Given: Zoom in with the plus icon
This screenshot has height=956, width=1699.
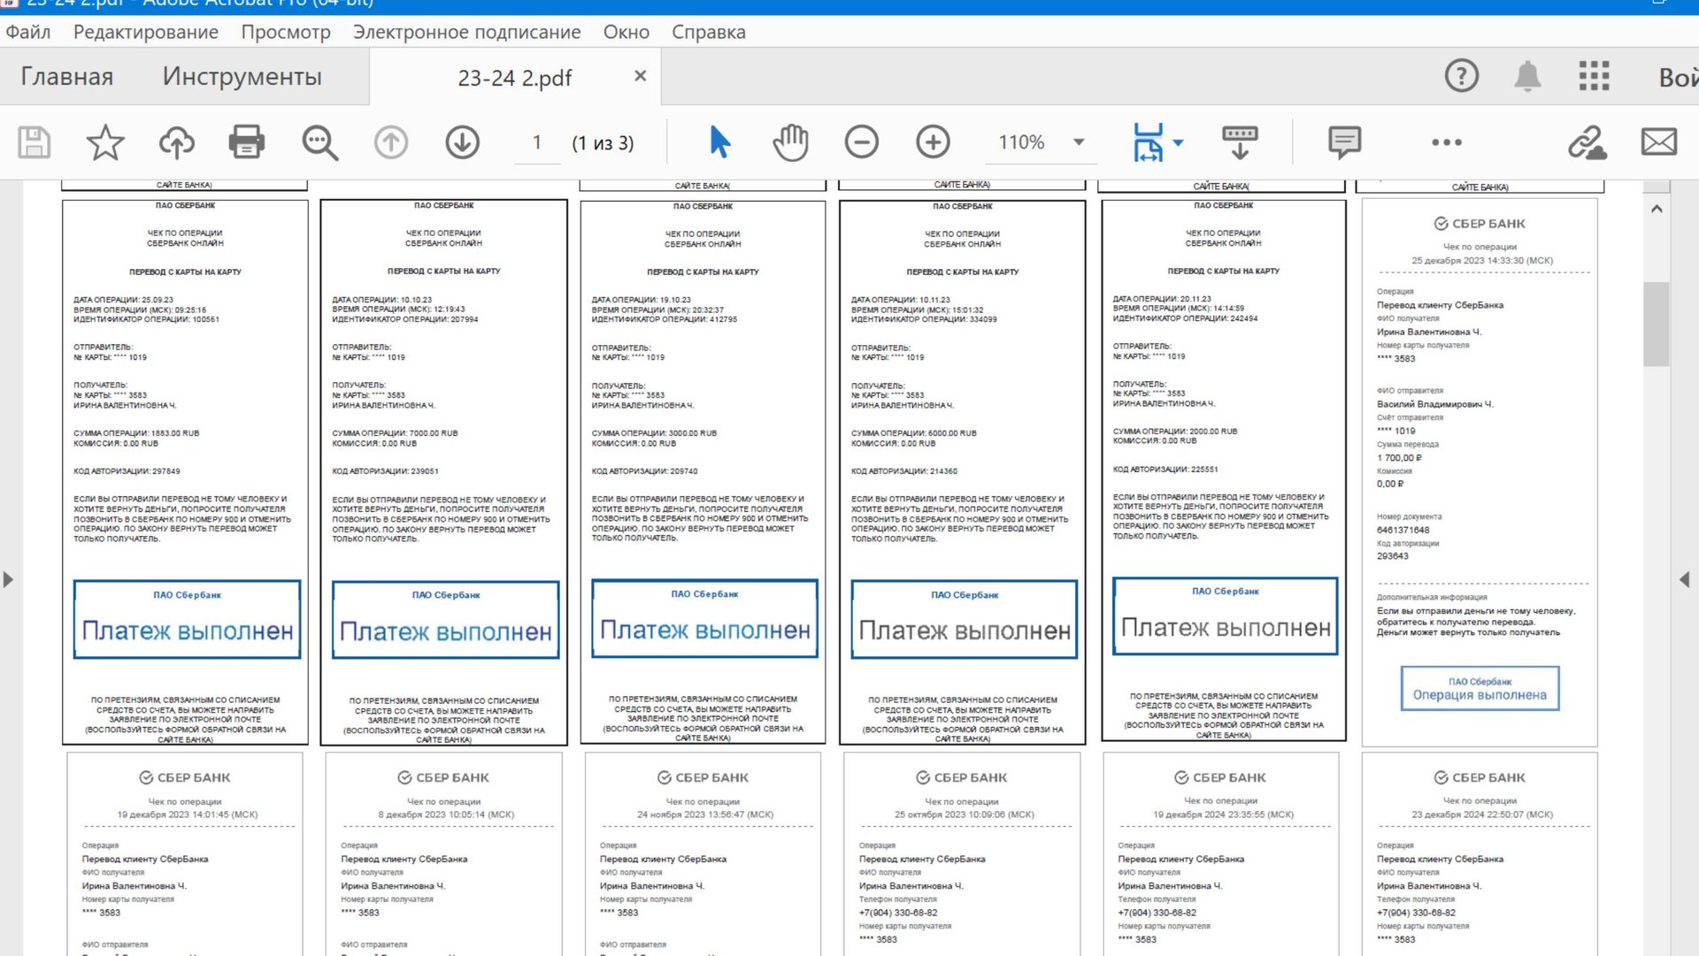Looking at the screenshot, I should [933, 142].
